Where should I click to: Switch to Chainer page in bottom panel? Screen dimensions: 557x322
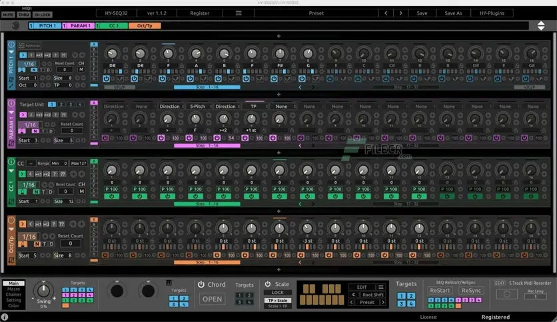(x=13, y=294)
